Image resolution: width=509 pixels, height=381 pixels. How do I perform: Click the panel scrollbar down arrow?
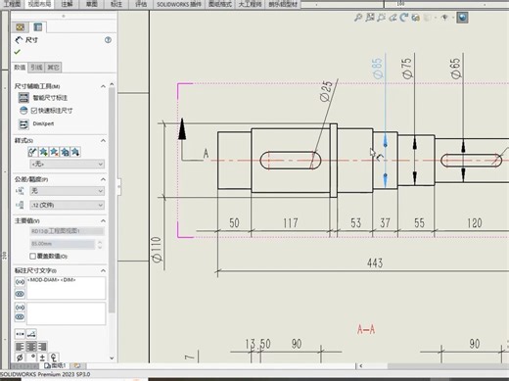(x=112, y=358)
